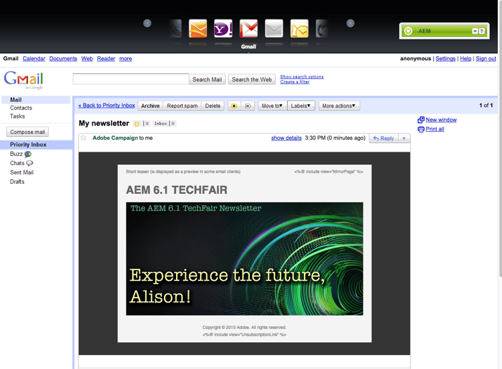Screen dimensions: 502x369
Task: Click Show search options link
Action: pos(302,77)
